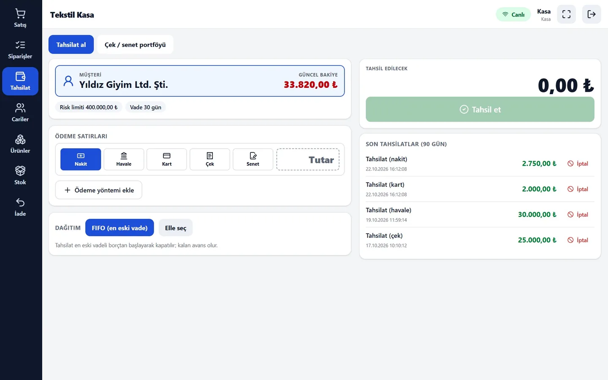Viewport: 608px width, 380px height.
Task: Click the 25.000,00 ₺ çek amount
Action: click(x=537, y=240)
